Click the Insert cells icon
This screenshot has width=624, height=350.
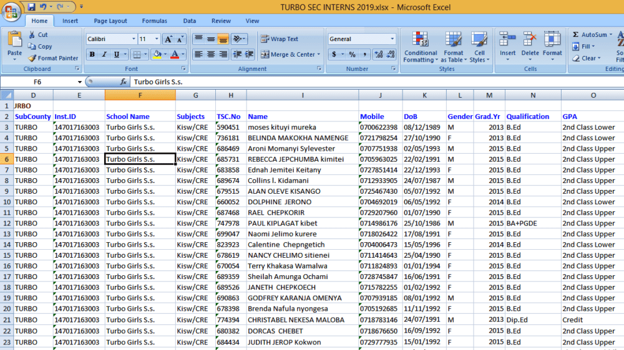click(507, 40)
